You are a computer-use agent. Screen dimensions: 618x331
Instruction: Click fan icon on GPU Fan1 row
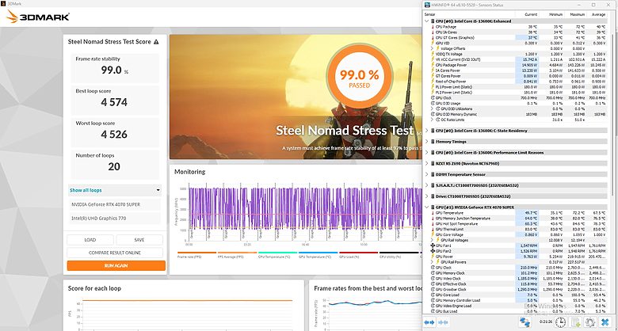click(x=433, y=245)
